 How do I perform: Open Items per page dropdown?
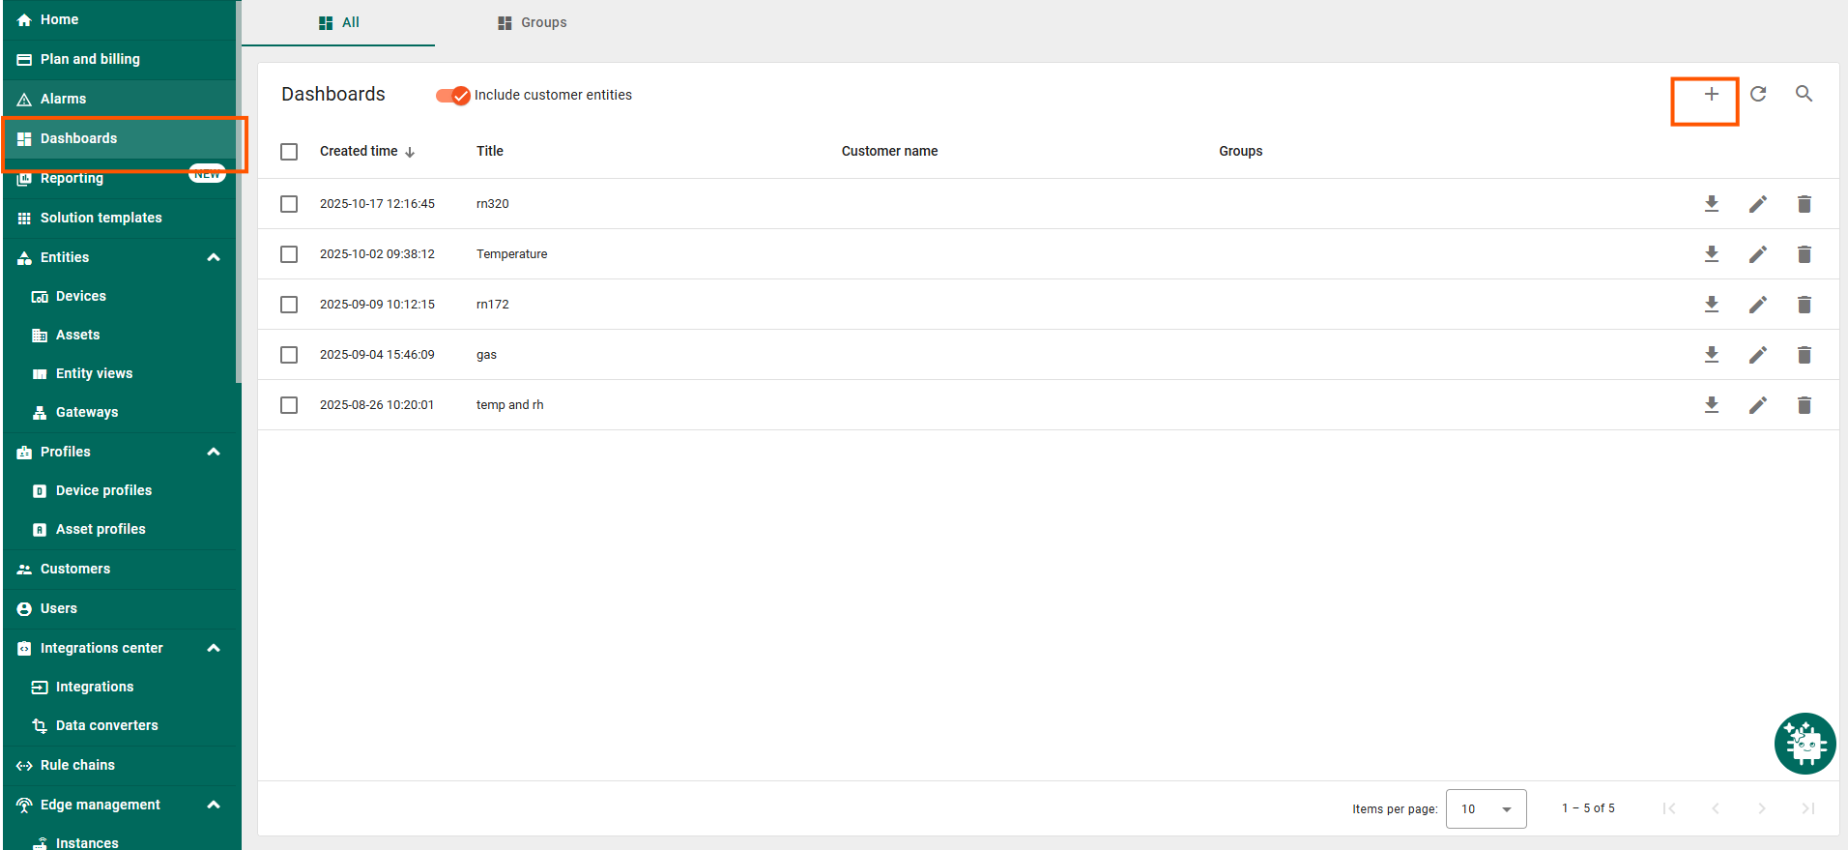1486,809
